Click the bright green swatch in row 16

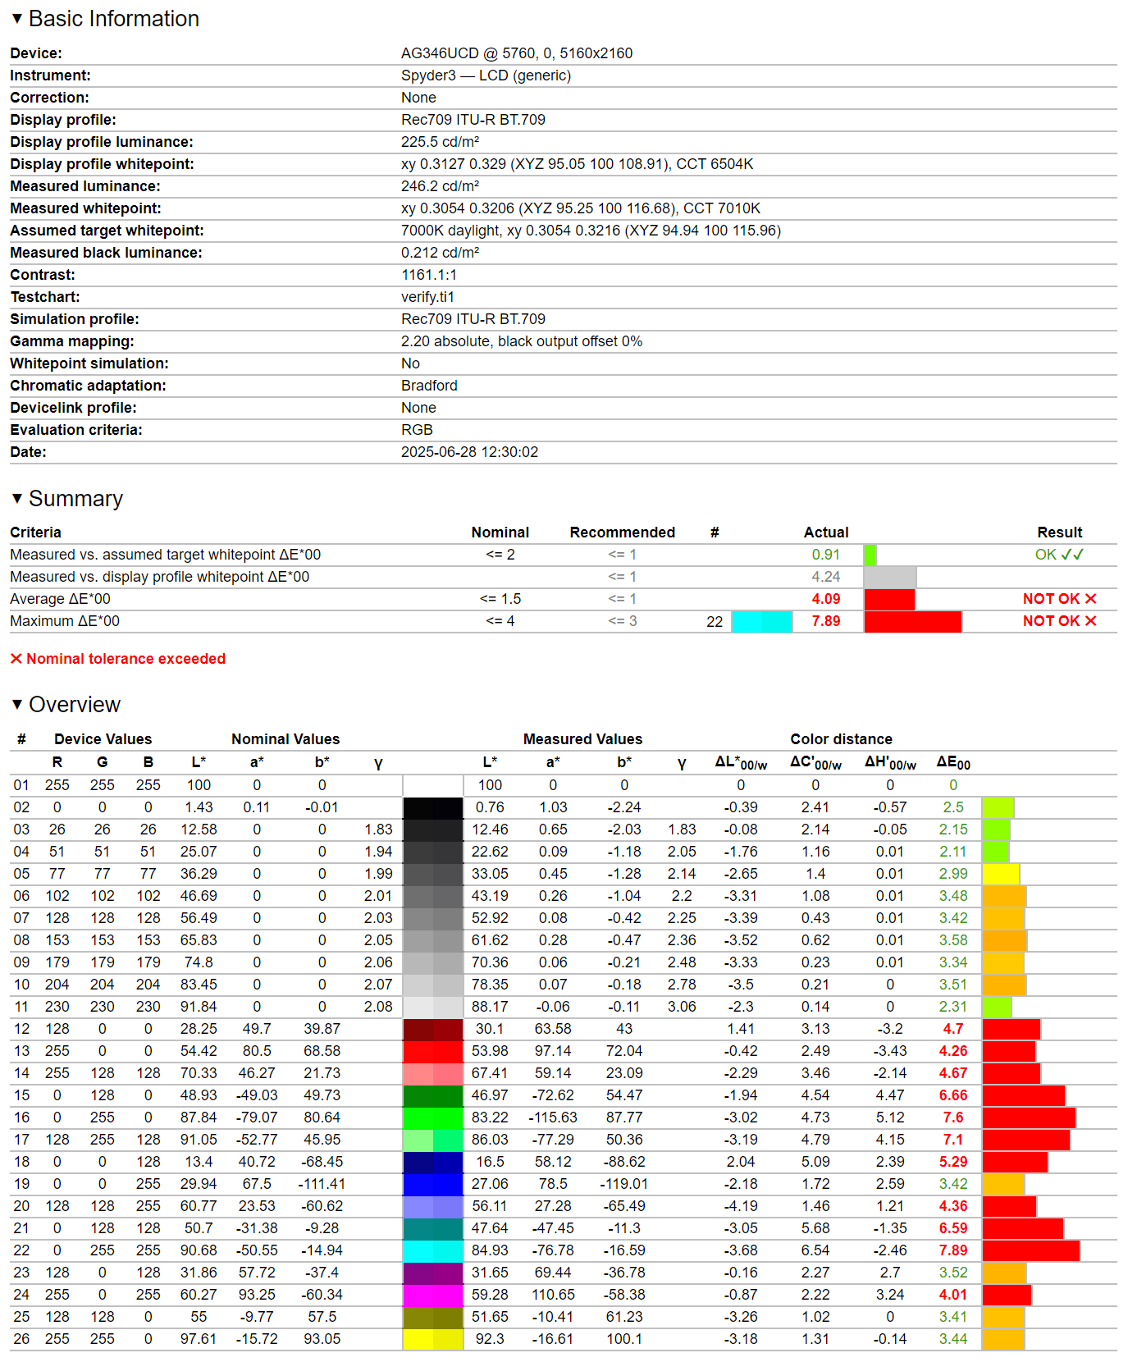click(x=432, y=1117)
